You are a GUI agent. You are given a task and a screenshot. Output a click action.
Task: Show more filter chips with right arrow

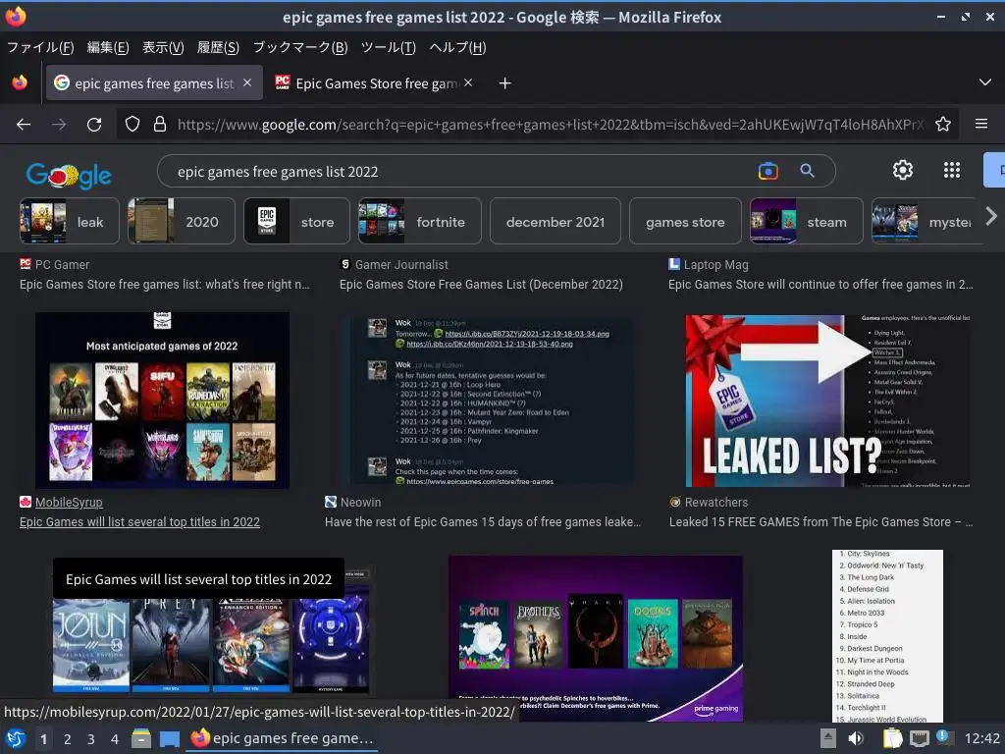pos(991,216)
